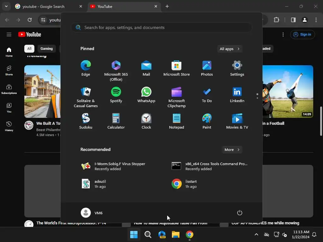Viewport: 323px width, 242px height.
Task: Open x86_x64 Cross Tools Command Prompt
Action: 210,166
